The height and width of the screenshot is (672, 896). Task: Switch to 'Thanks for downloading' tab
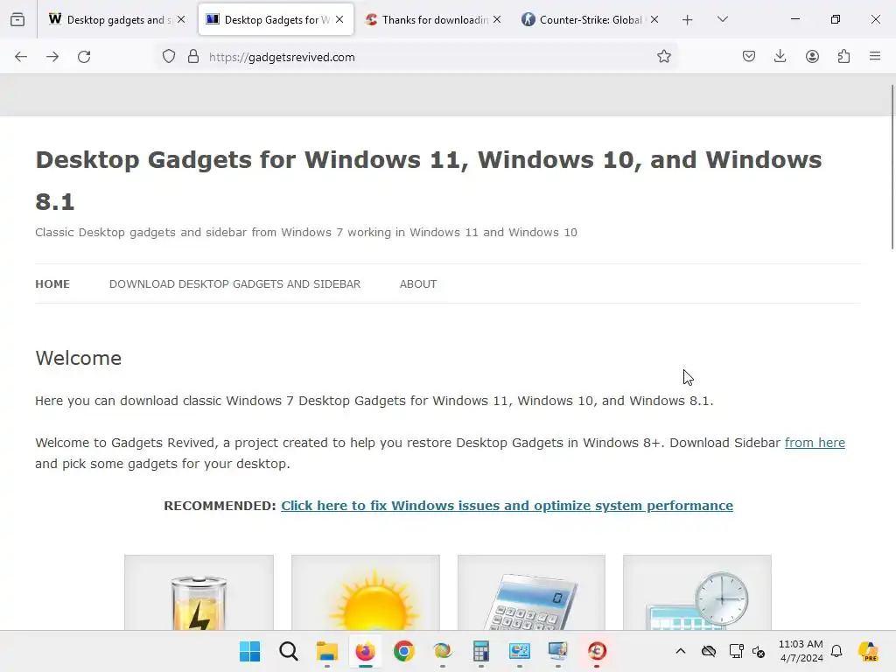click(432, 20)
